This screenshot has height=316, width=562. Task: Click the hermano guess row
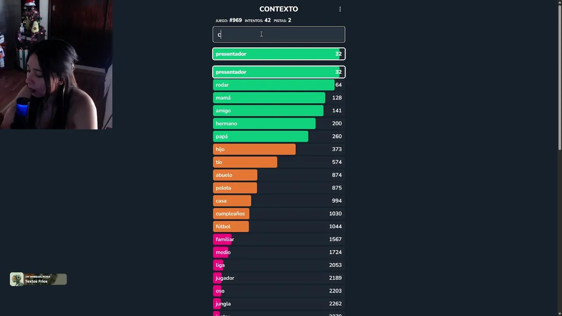pos(279,123)
